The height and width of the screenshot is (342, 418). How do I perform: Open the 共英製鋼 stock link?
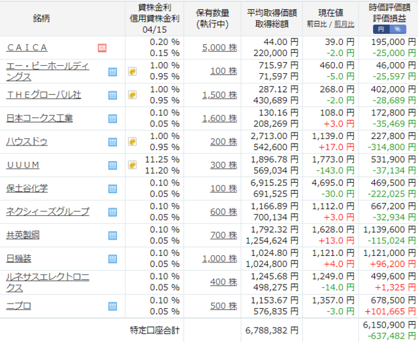click(x=23, y=235)
